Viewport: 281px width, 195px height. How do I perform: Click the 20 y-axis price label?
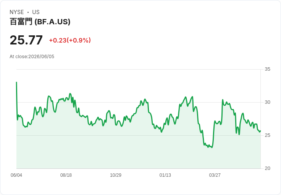point(267,168)
